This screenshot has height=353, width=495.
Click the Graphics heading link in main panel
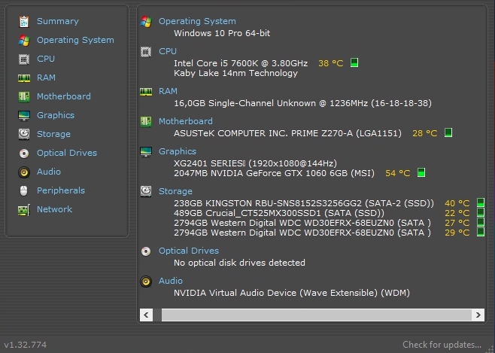pyautogui.click(x=178, y=151)
